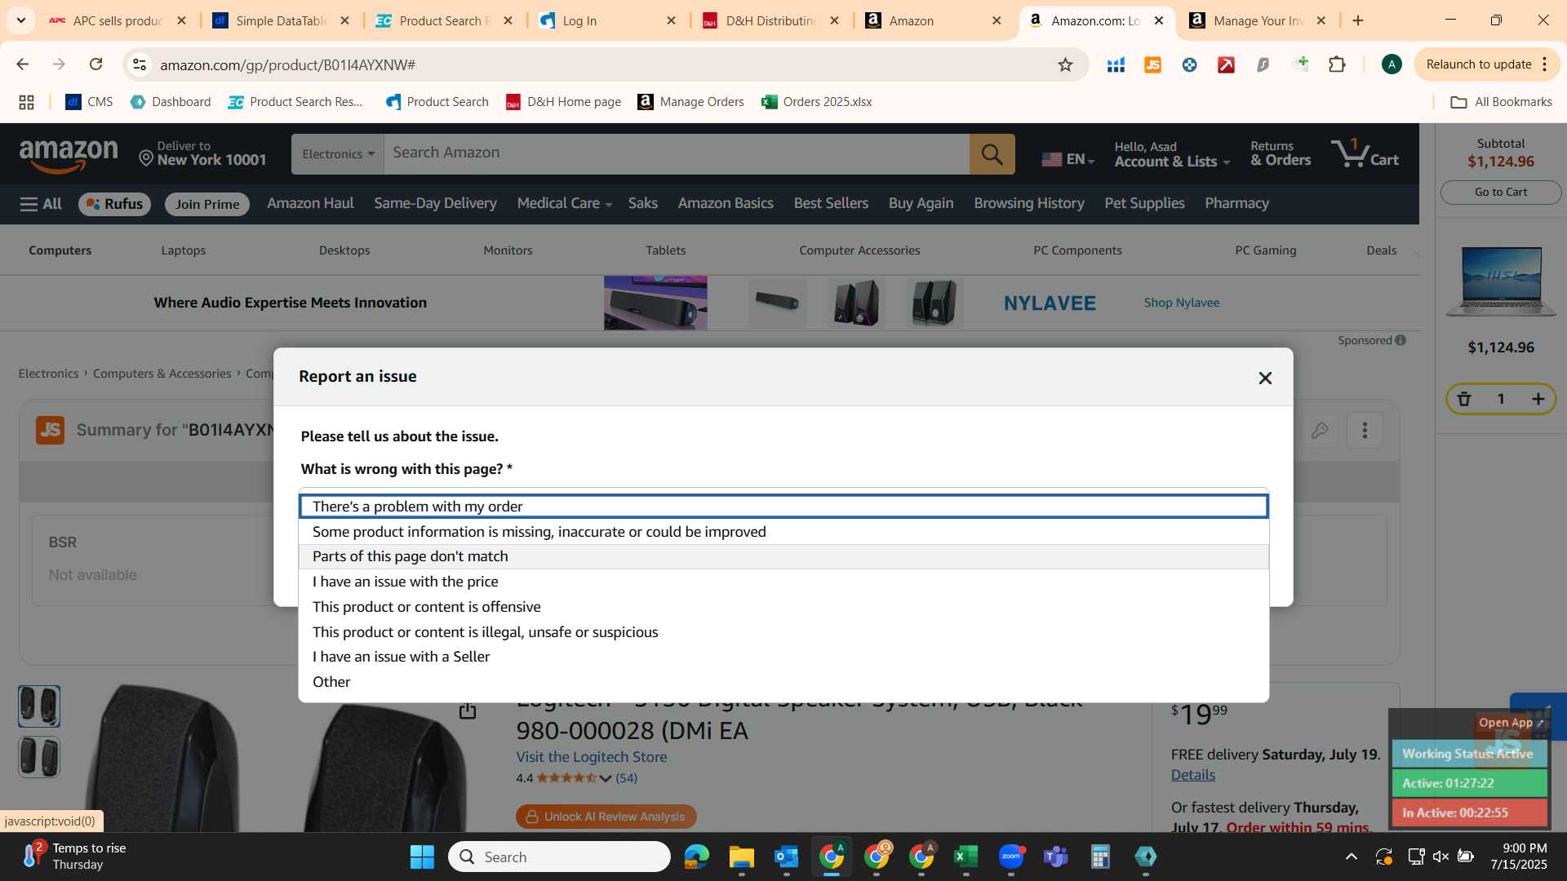The height and width of the screenshot is (881, 1567).
Task: Go back with the browser back arrow
Action: pyautogui.click(x=22, y=64)
